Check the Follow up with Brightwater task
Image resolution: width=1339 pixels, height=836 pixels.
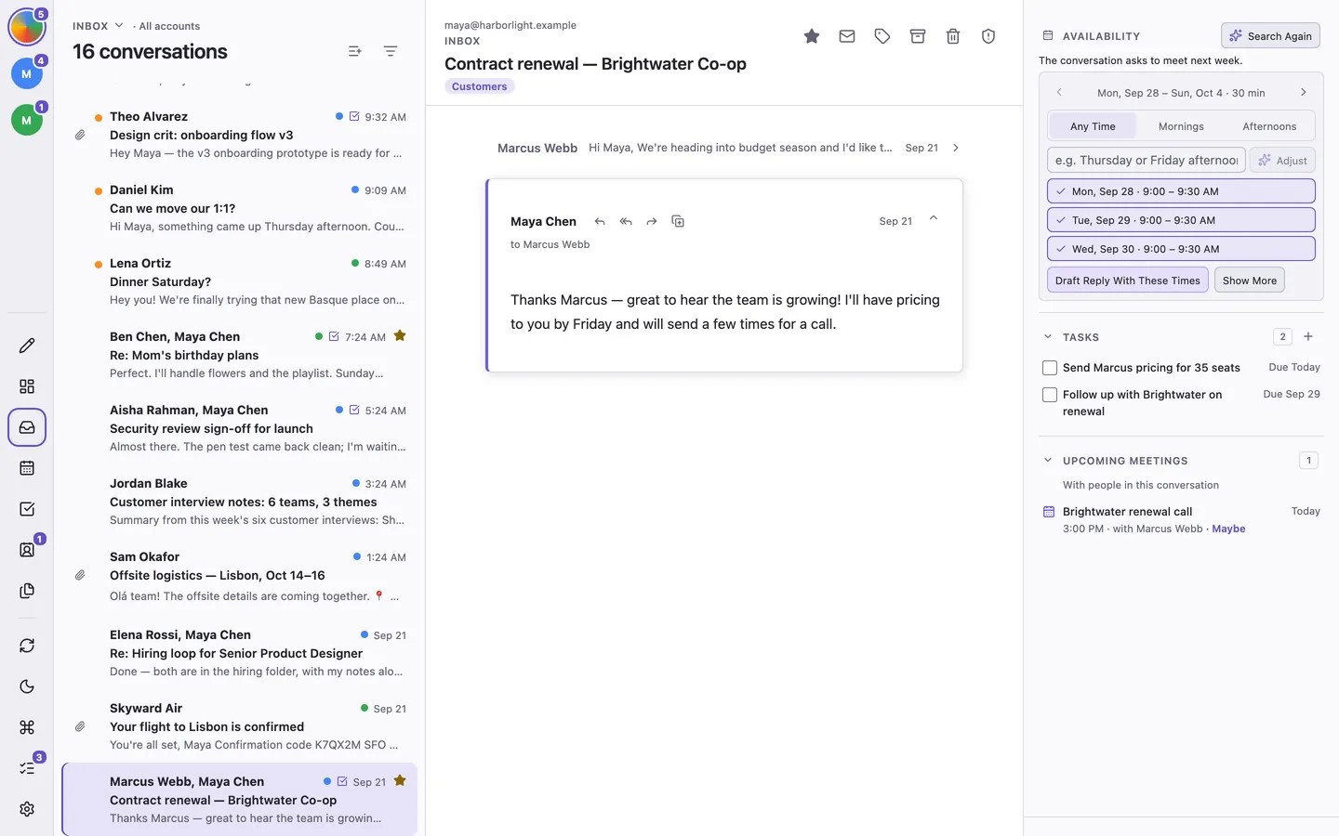click(1050, 395)
